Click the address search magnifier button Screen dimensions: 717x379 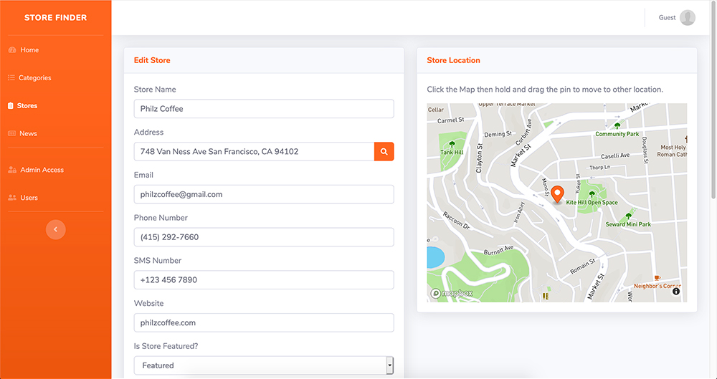pos(384,151)
